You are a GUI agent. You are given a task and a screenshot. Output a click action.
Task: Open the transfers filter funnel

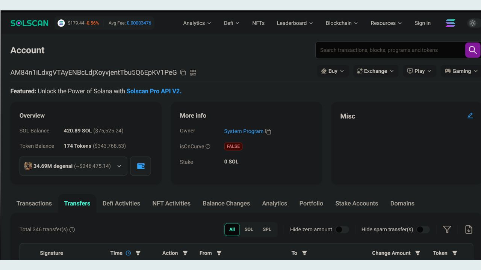pyautogui.click(x=447, y=229)
